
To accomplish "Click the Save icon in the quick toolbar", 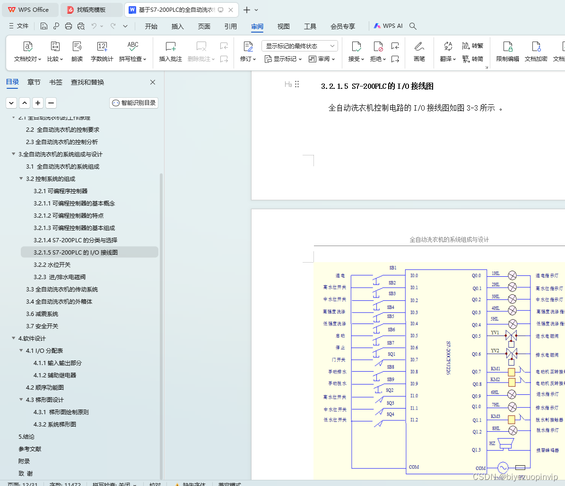I will pos(43,26).
